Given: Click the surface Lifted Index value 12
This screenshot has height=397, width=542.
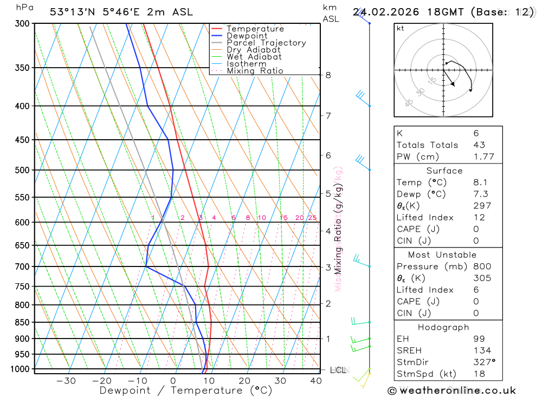Looking at the screenshot, I should 479,218.
